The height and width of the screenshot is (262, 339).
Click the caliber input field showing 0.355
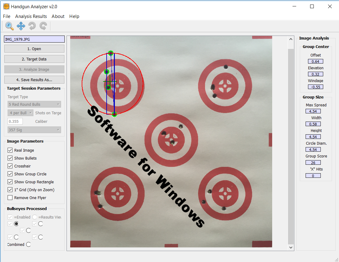(15, 121)
